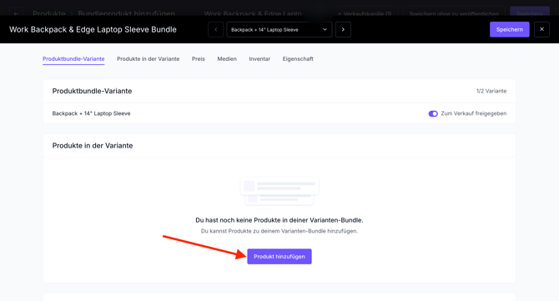Click the Produktbundle-Variante card heading
559x301 pixels.
tap(92, 91)
